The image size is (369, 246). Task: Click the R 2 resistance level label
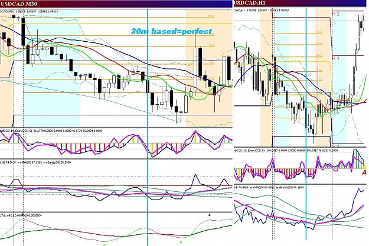pyautogui.click(x=335, y=14)
